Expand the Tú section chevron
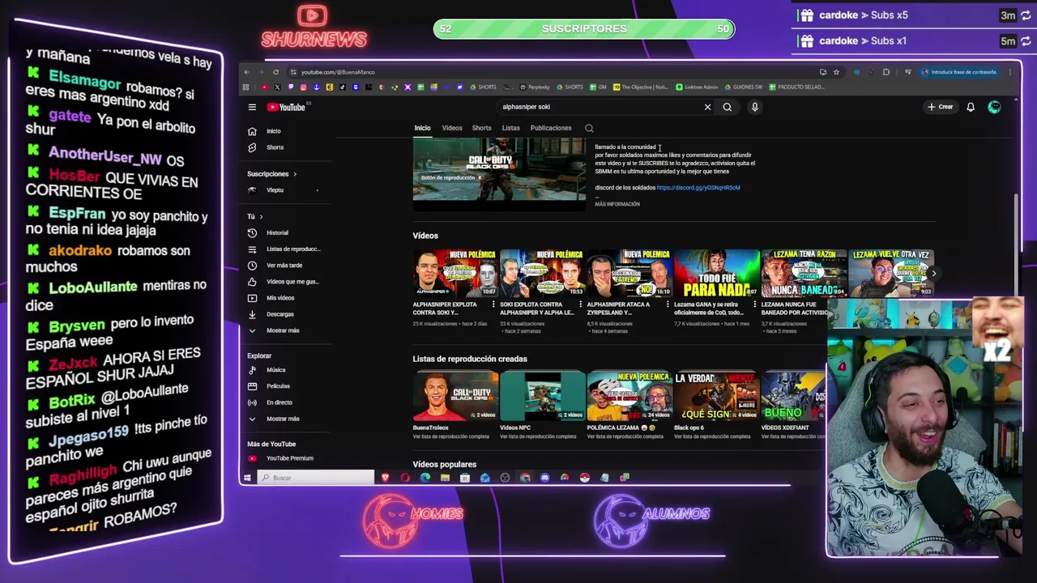This screenshot has height=583, width=1037. [261, 217]
